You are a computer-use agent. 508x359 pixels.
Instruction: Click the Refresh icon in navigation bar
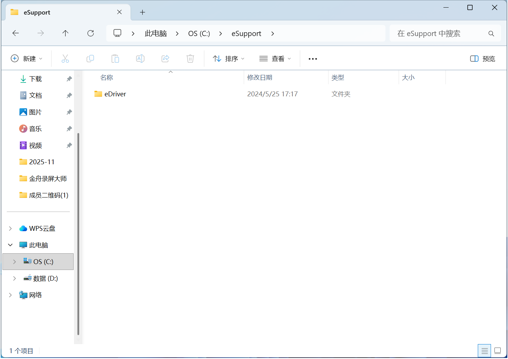(x=91, y=33)
